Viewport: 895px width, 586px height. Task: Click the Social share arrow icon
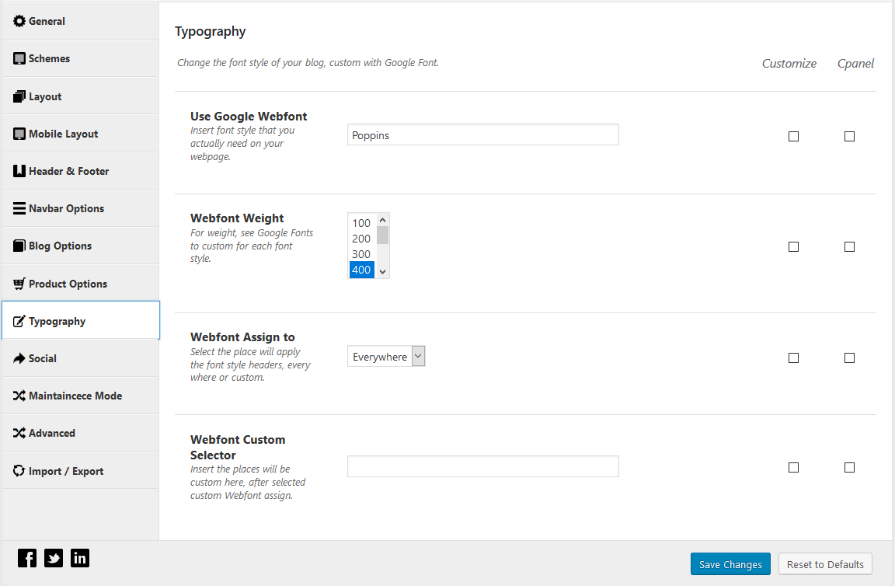tap(19, 358)
